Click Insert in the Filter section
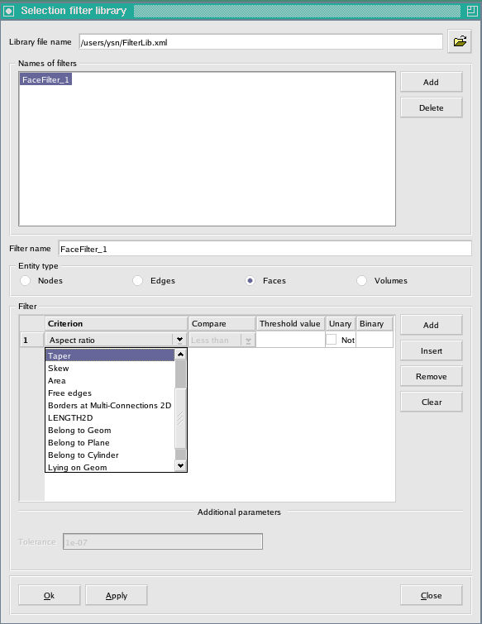 click(x=431, y=350)
